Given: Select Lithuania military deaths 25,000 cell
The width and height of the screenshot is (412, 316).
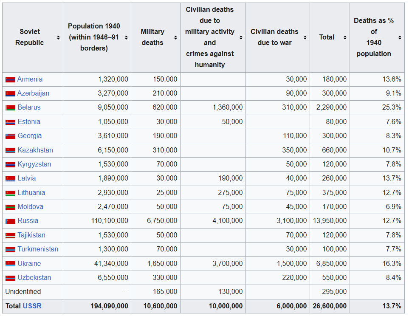Looking at the screenshot, I should [155, 193].
